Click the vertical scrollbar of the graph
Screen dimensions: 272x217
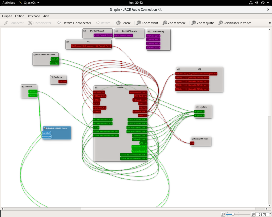click(269, 118)
